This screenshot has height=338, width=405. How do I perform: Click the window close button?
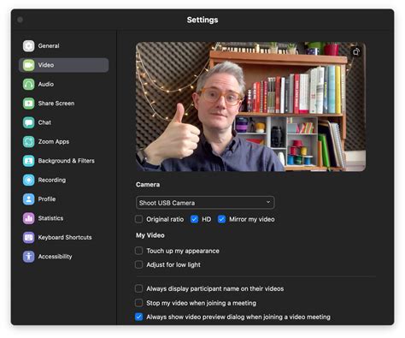coord(20,20)
